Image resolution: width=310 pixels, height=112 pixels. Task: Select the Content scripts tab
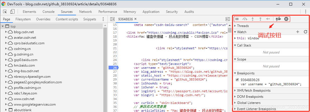[67, 19]
